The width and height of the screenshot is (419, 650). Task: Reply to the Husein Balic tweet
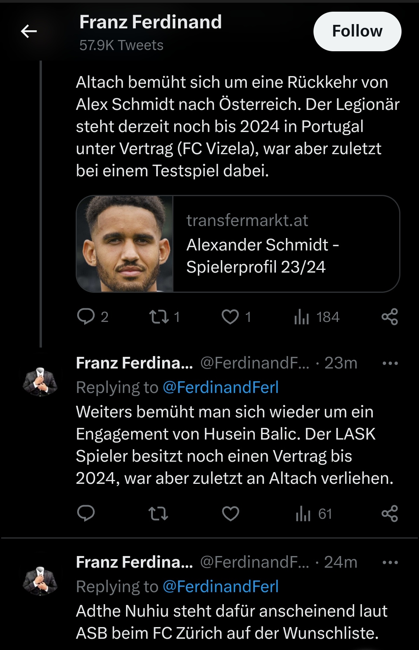coord(86,514)
